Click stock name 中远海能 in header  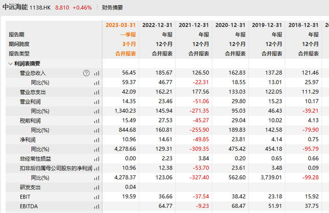15,8
